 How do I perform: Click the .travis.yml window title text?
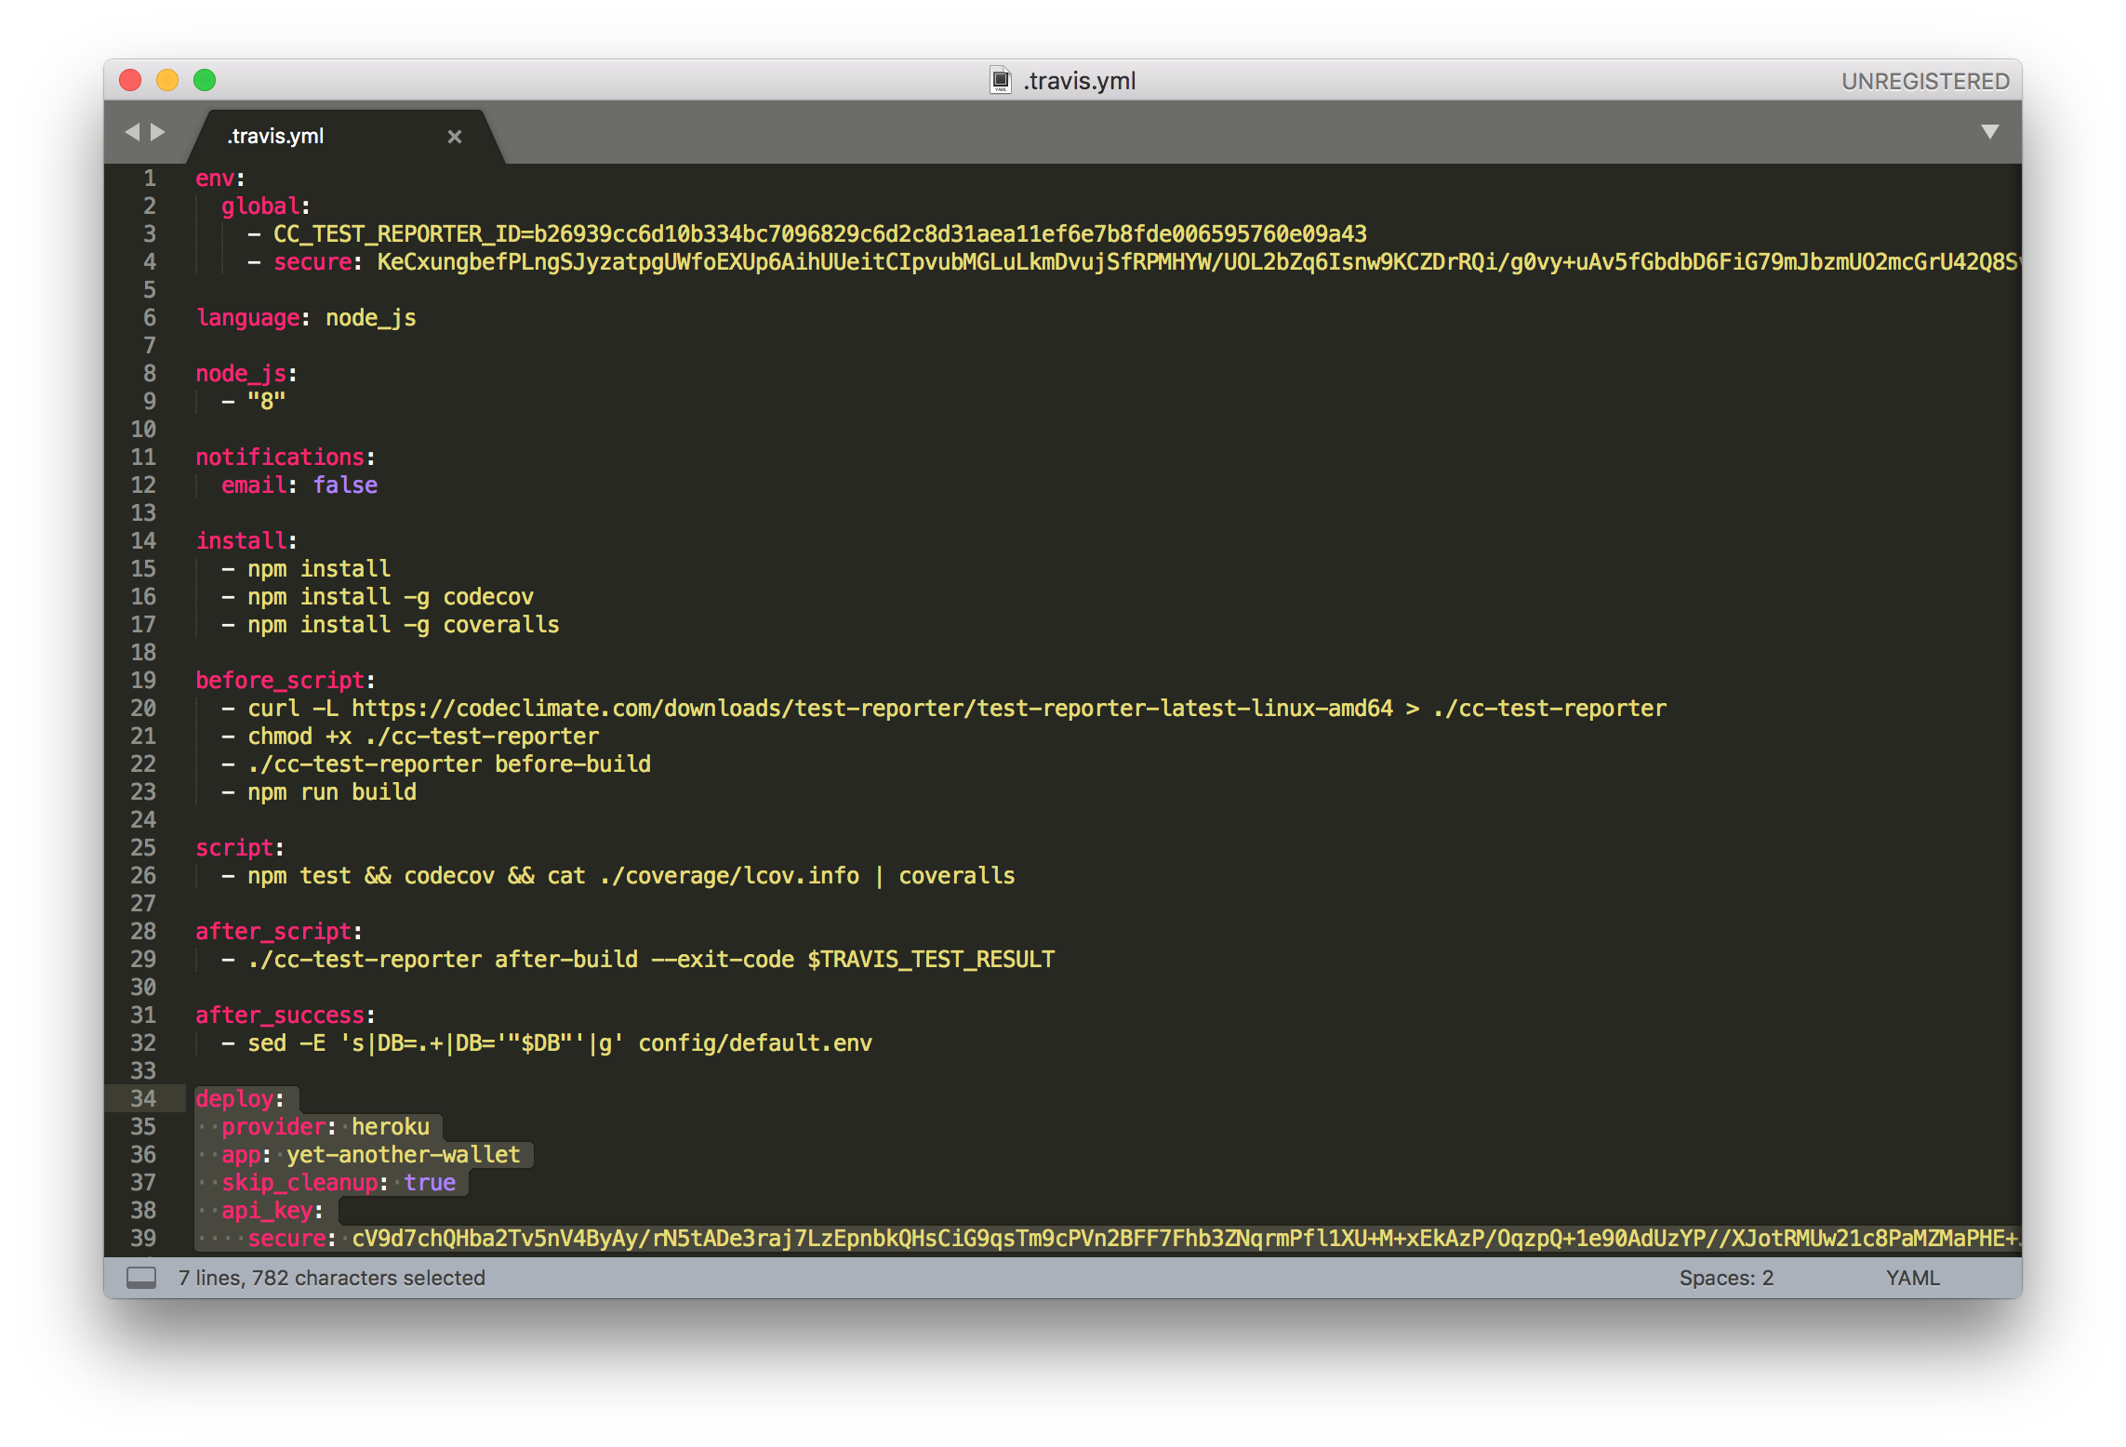[1079, 81]
